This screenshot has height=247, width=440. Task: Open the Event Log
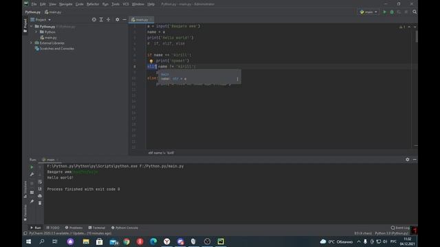(x=400, y=228)
